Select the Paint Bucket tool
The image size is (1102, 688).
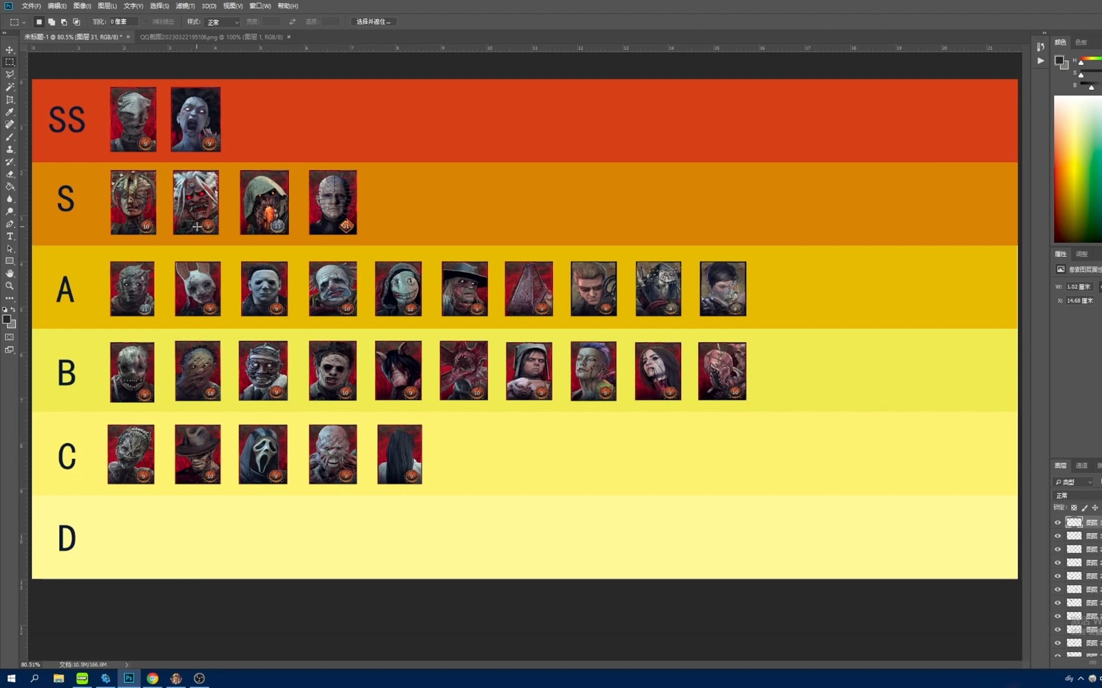pos(10,186)
